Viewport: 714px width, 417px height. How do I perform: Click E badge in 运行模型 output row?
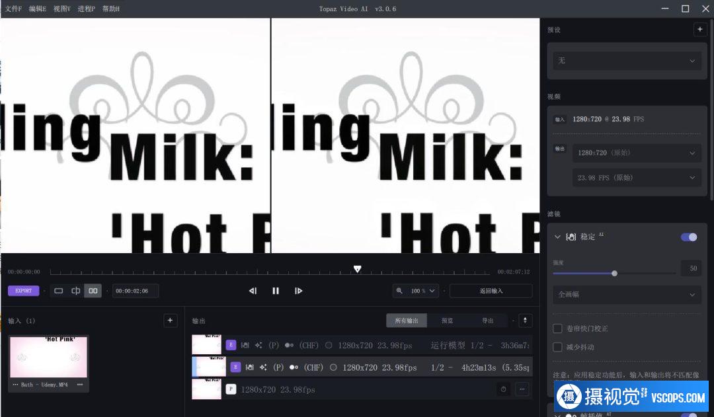[x=231, y=345]
